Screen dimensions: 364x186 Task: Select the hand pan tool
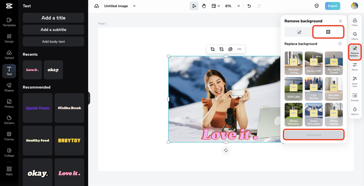click(x=204, y=6)
